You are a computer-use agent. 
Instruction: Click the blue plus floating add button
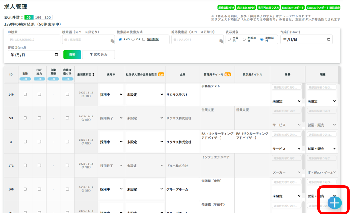334,203
